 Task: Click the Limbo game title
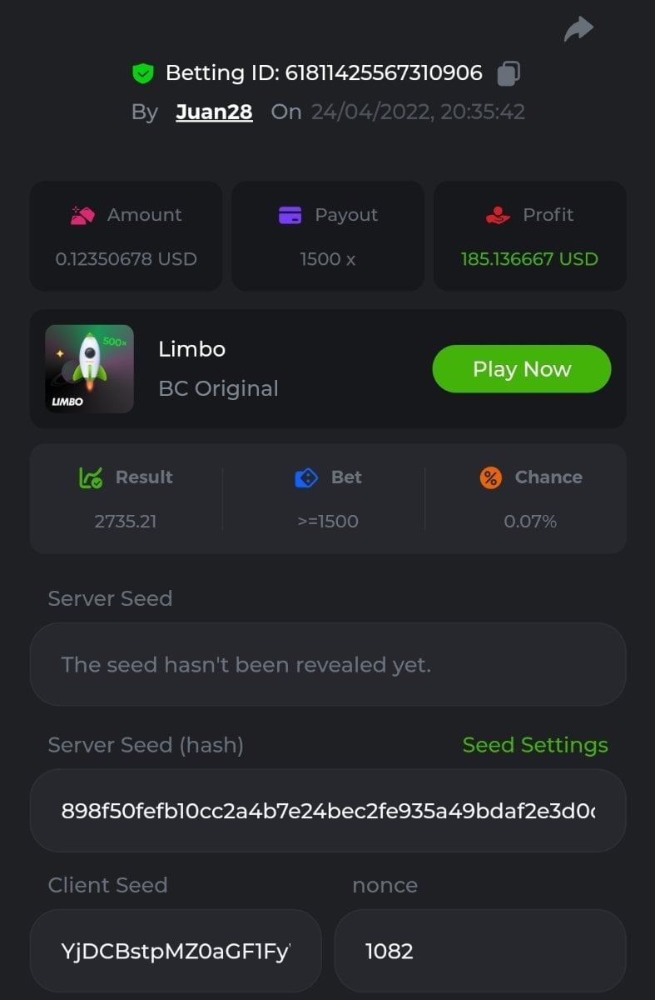pos(191,349)
